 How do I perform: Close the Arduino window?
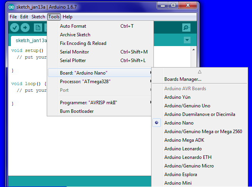click(x=188, y=5)
